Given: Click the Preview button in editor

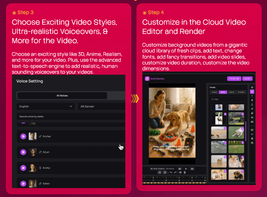Looking at the screenshot, I should tap(234, 78).
